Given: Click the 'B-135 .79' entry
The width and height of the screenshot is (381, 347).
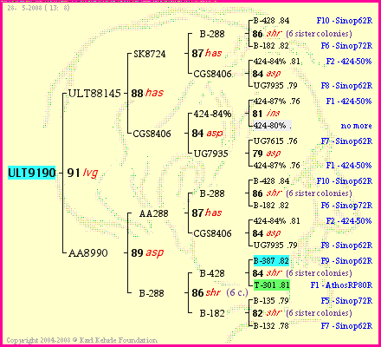Looking at the screenshot, I should tap(271, 301).
